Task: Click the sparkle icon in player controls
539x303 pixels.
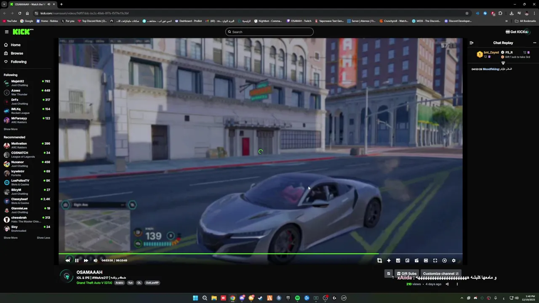Action: (x=389, y=260)
